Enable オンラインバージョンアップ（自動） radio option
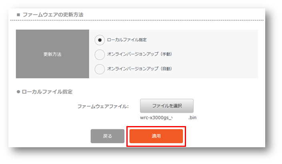Image resolution: width=282 pixels, height=164 pixels. pyautogui.click(x=100, y=69)
